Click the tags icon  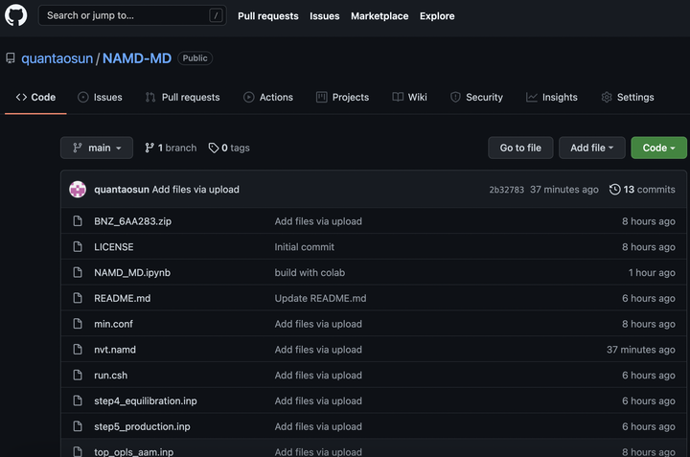point(213,149)
